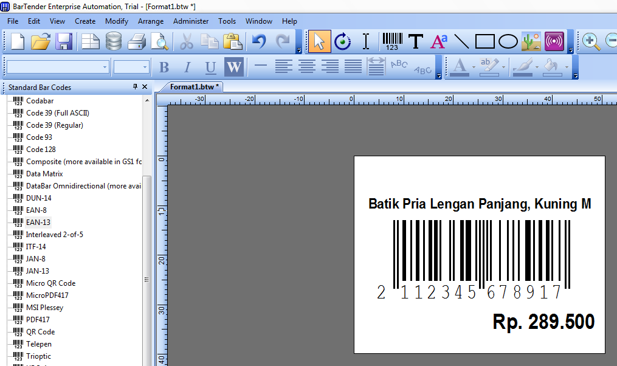Print the label with printer icon
This screenshot has width=617, height=366.
(137, 41)
